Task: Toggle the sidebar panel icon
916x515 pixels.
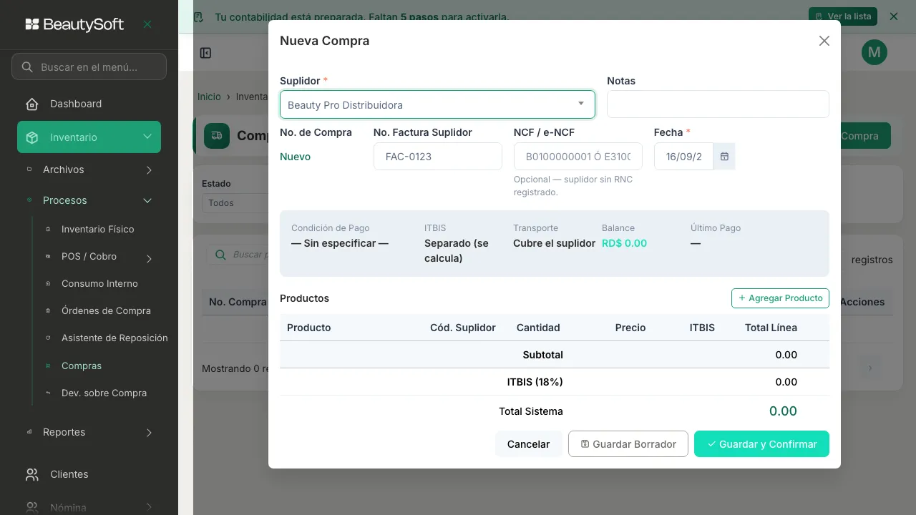Action: point(205,53)
